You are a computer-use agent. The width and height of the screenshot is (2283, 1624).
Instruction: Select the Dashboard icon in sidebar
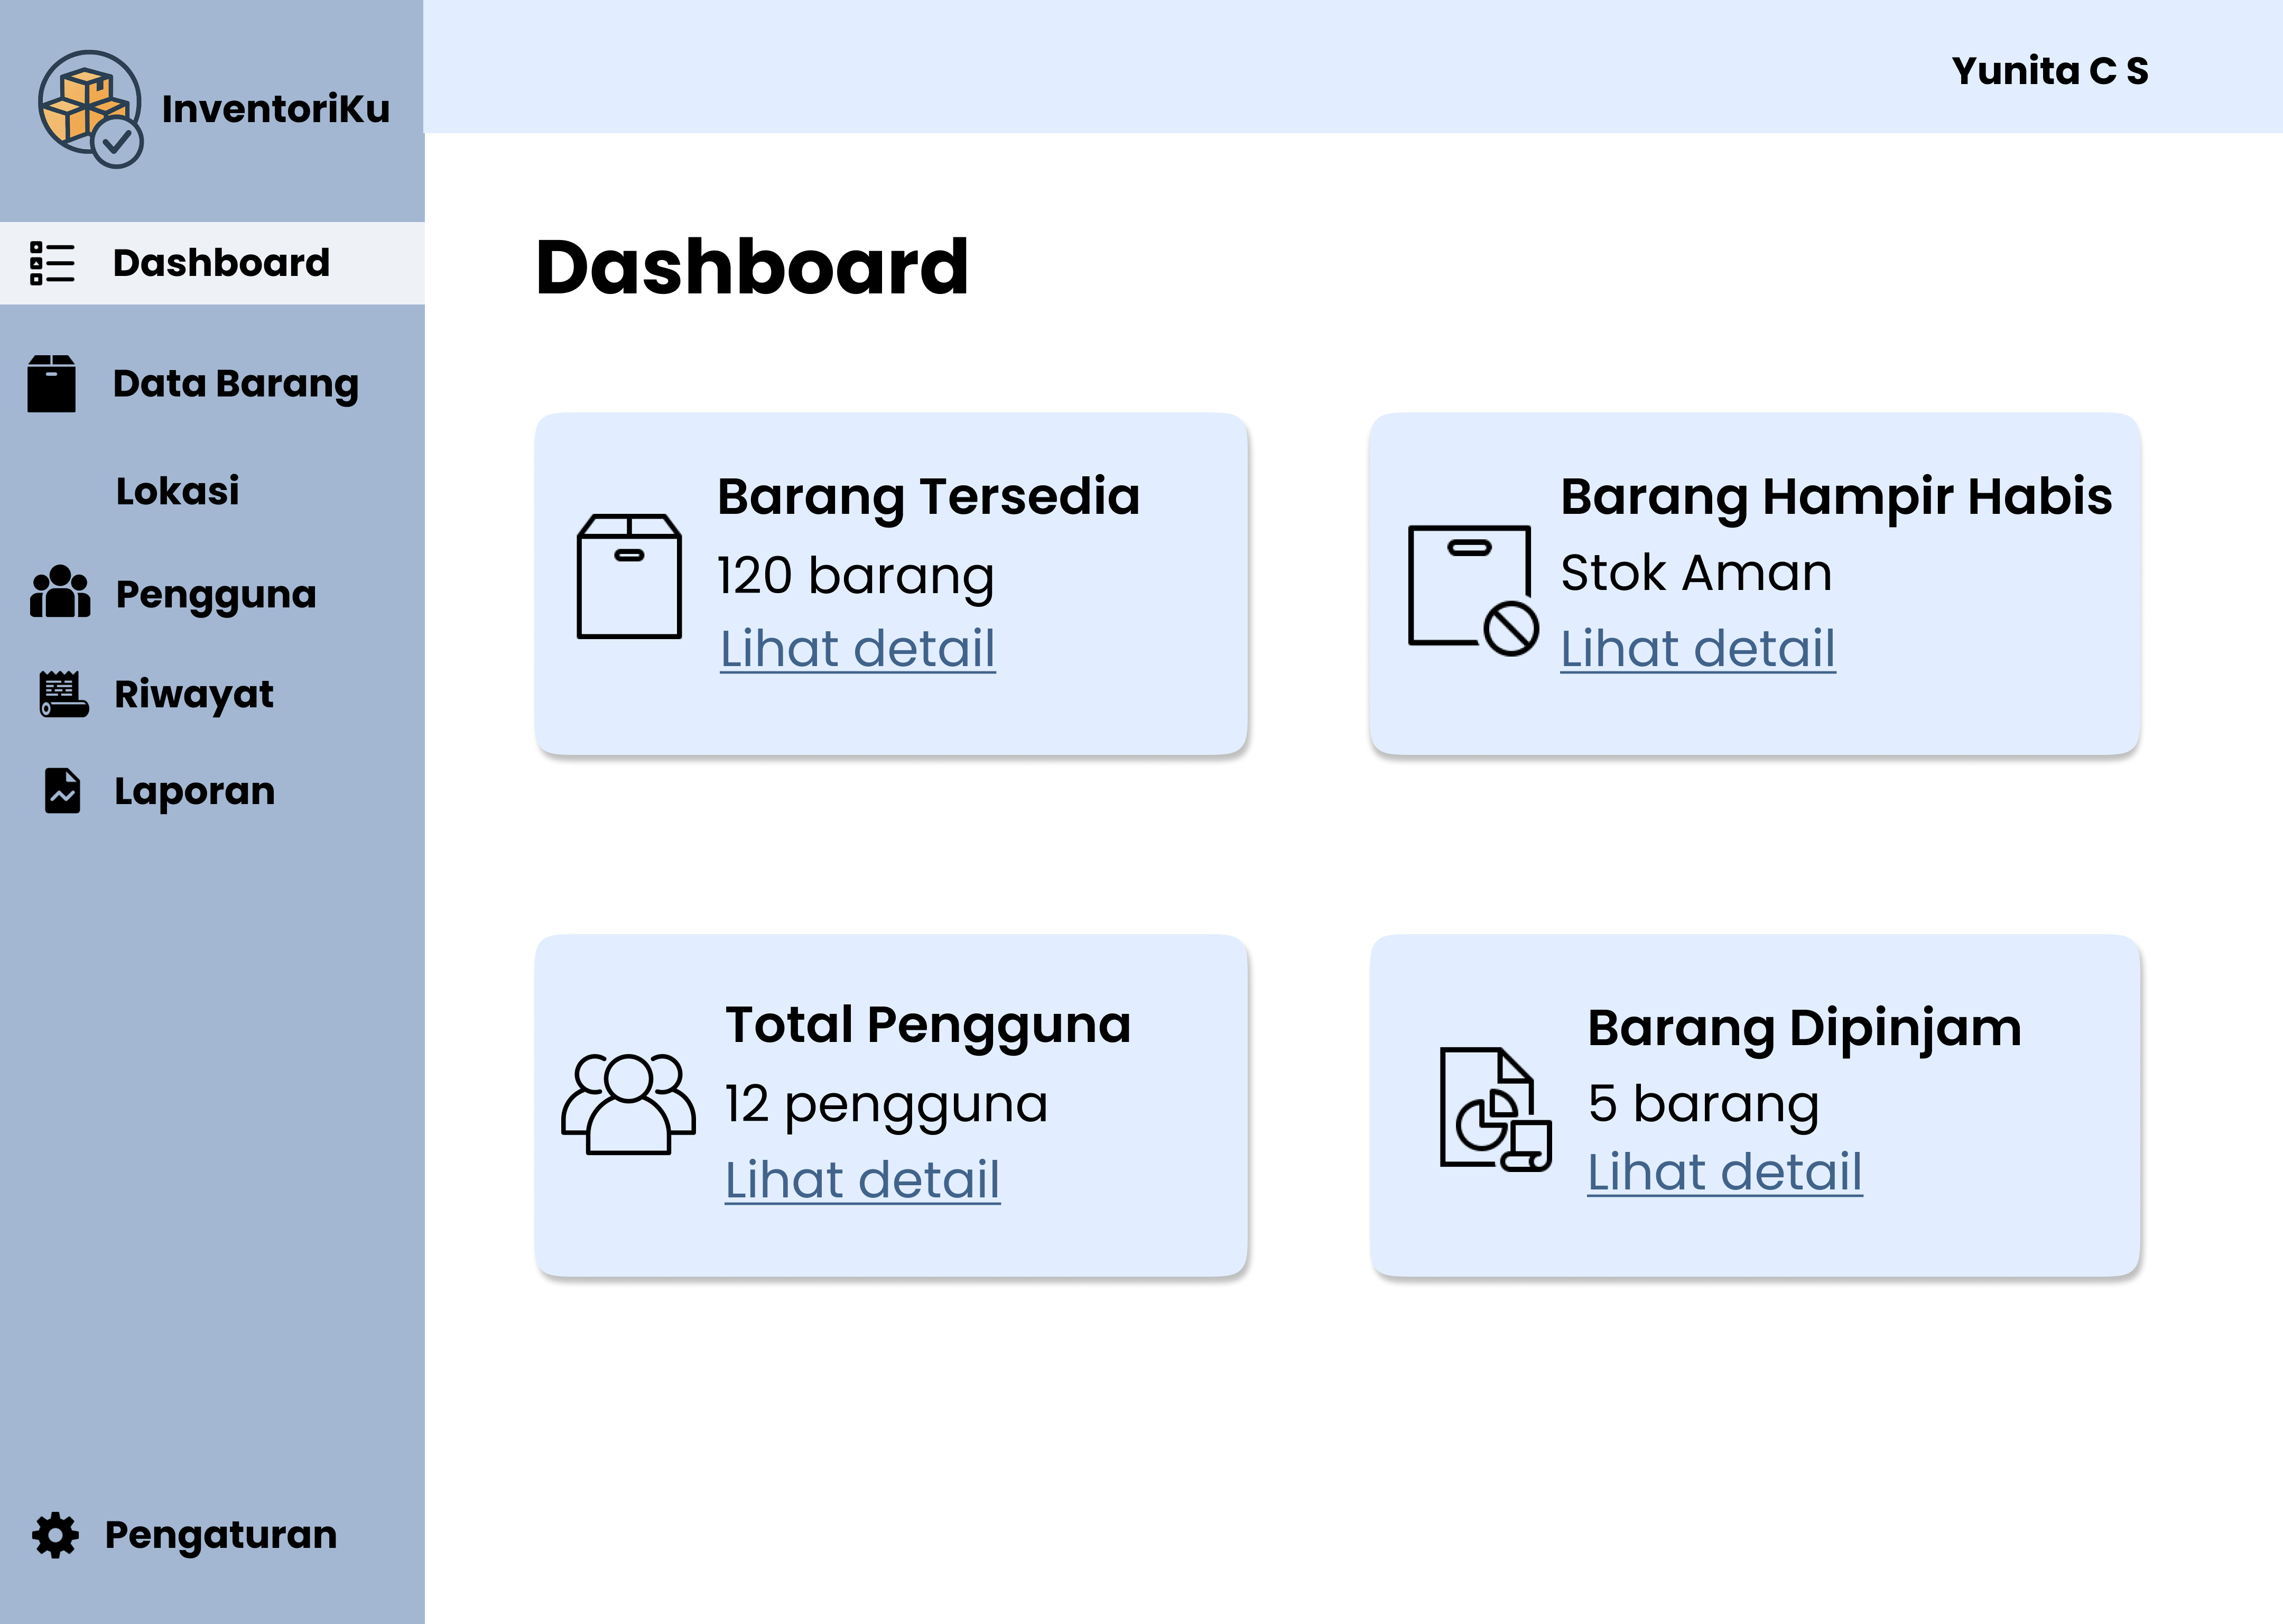click(51, 263)
